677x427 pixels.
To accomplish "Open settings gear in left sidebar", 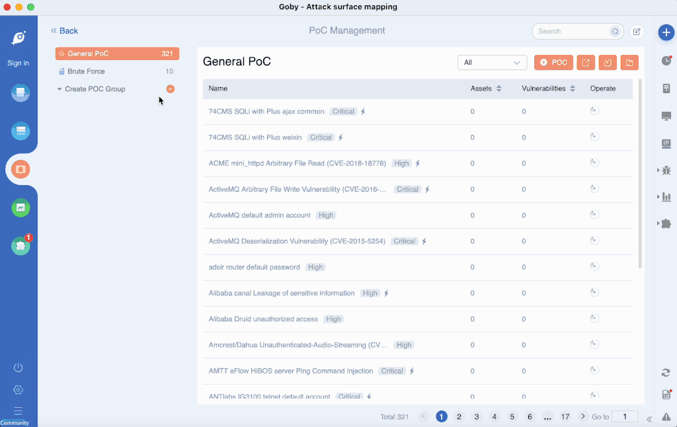I will click(x=18, y=390).
